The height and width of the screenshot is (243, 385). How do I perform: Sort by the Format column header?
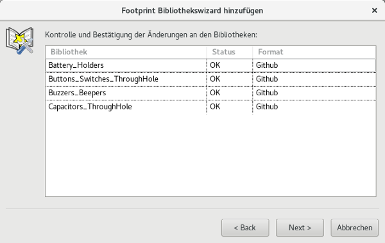tap(314, 52)
